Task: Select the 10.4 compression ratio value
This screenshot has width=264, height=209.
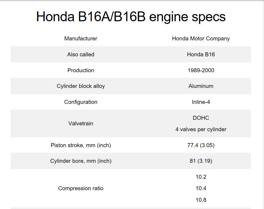Action: tap(201, 188)
